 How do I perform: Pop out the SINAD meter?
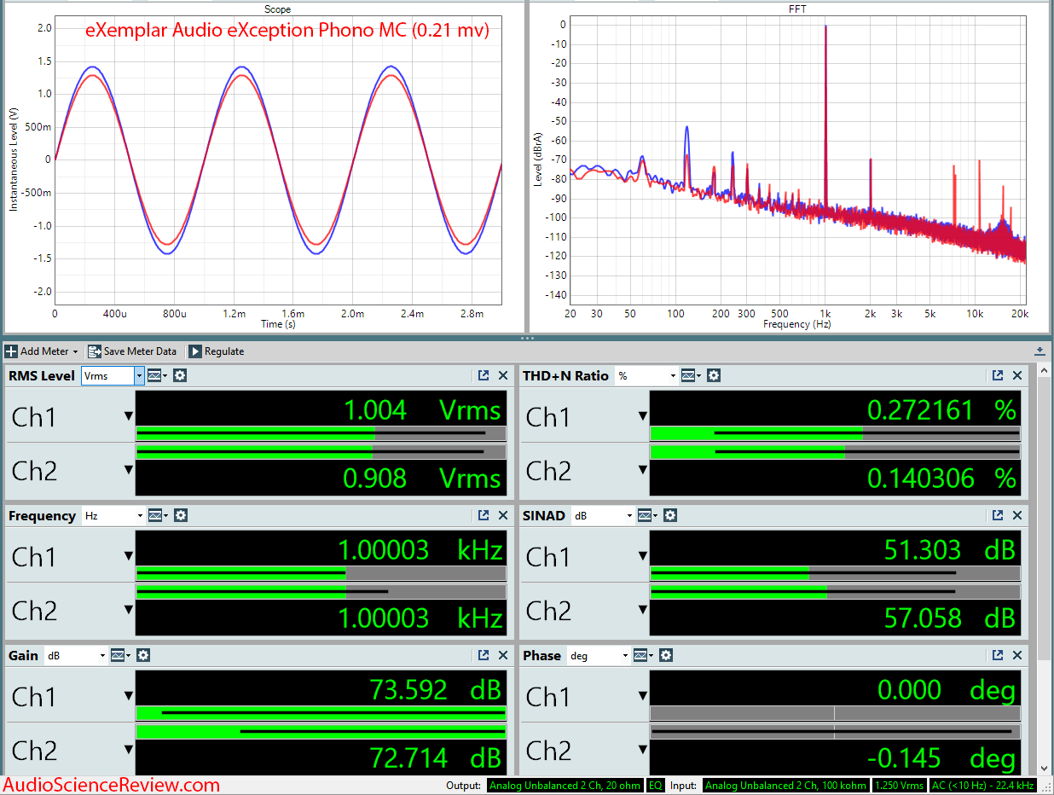pyautogui.click(x=998, y=515)
